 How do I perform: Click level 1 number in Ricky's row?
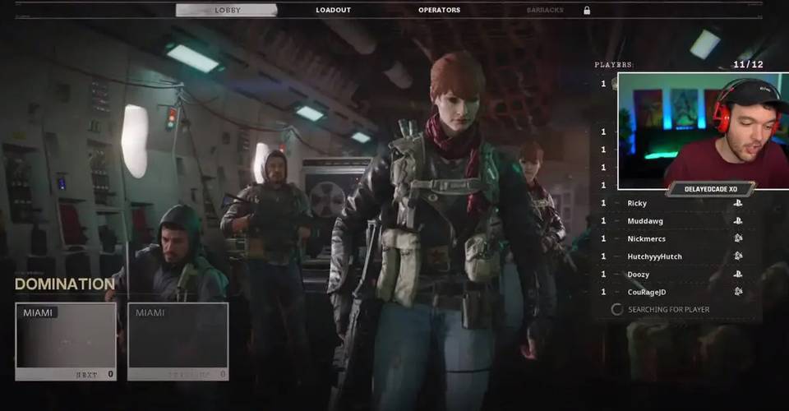click(603, 203)
